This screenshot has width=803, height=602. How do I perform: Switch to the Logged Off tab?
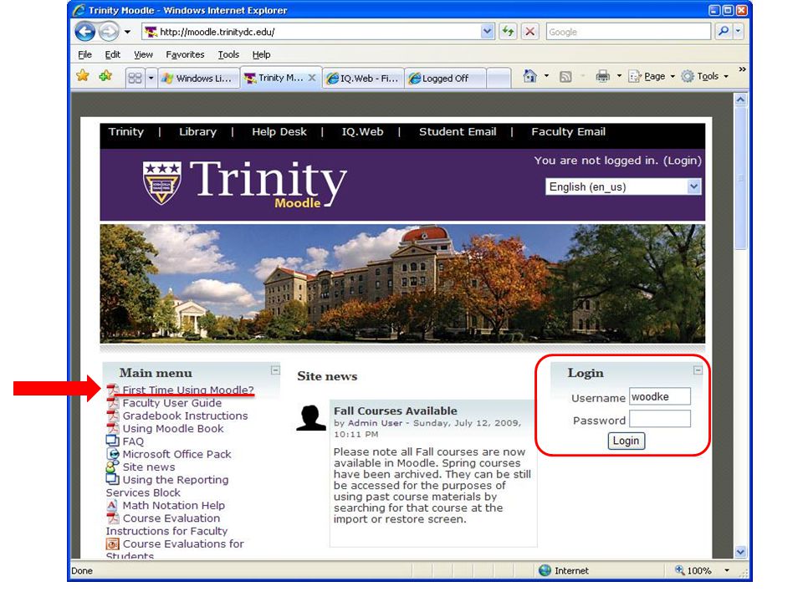446,79
